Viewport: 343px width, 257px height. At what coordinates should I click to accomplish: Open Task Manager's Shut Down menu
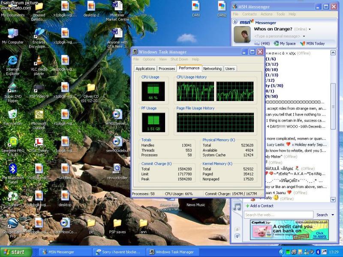(x=179, y=59)
